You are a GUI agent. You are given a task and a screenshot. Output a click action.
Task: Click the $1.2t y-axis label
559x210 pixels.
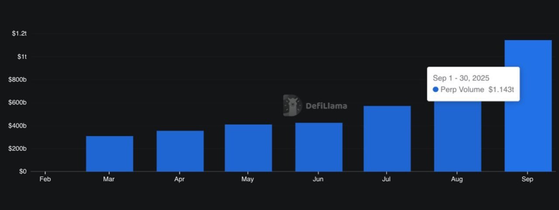tap(19, 34)
